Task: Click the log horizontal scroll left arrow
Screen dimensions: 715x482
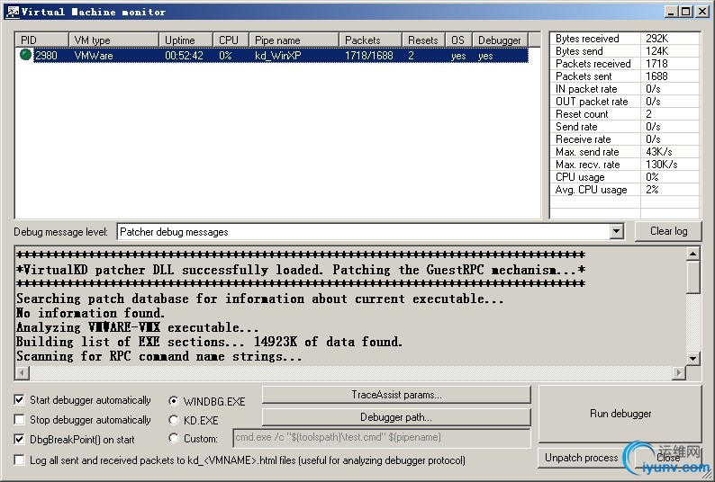Action: click(23, 373)
